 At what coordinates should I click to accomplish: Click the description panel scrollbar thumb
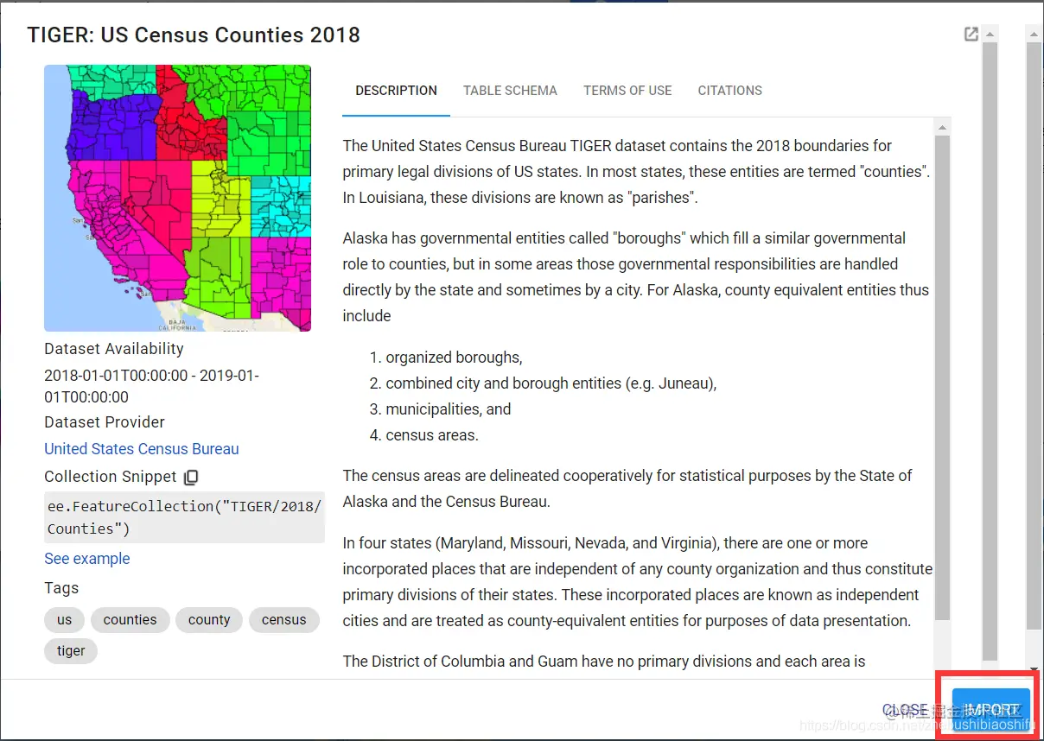click(942, 377)
